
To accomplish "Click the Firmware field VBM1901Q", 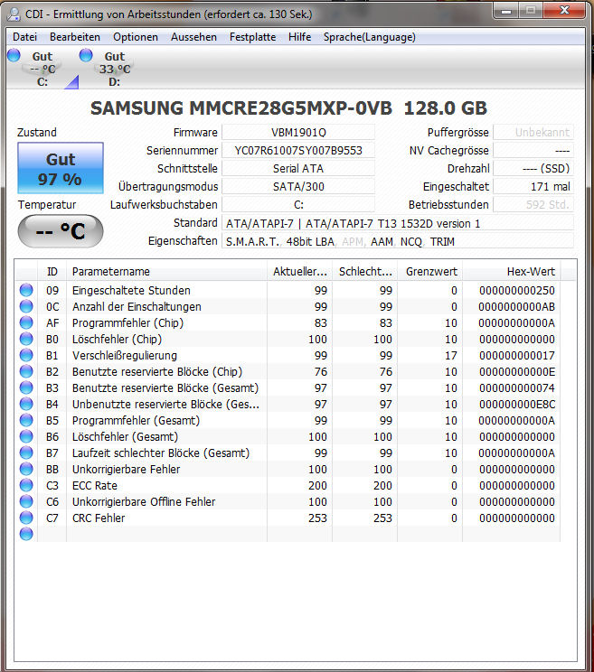I will tap(298, 133).
